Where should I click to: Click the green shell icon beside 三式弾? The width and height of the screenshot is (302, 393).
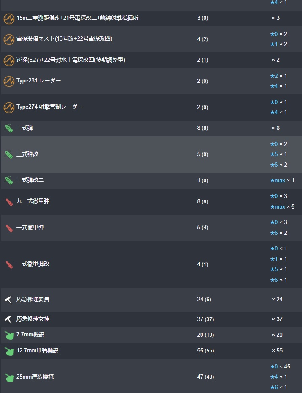(x=9, y=128)
